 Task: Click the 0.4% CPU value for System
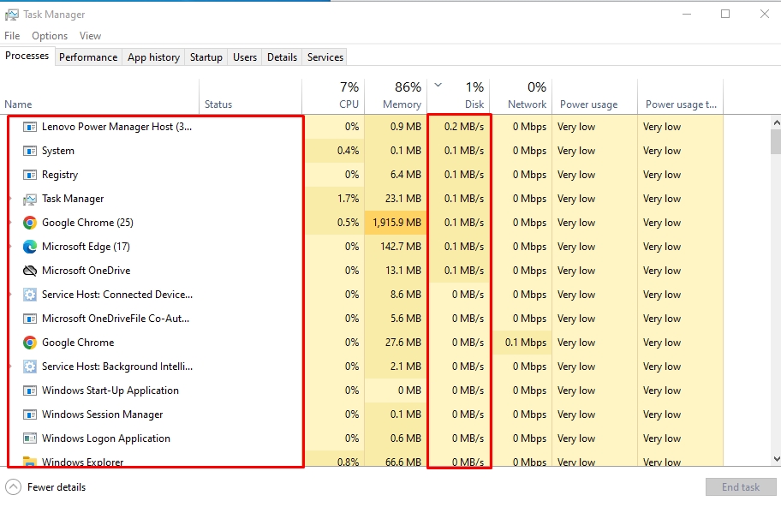click(348, 151)
